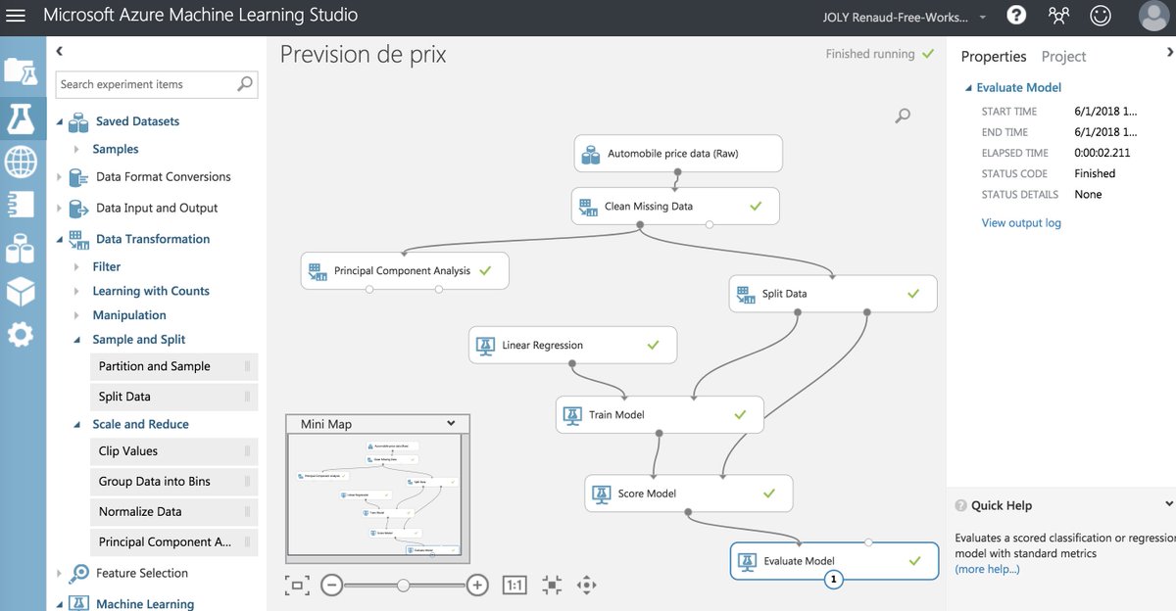Click the Linear Regression module icon
This screenshot has width=1176, height=611.
485,345
